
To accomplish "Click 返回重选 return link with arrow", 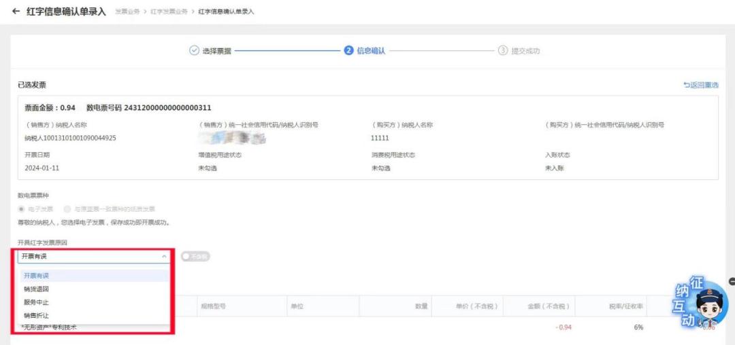I will click(701, 85).
